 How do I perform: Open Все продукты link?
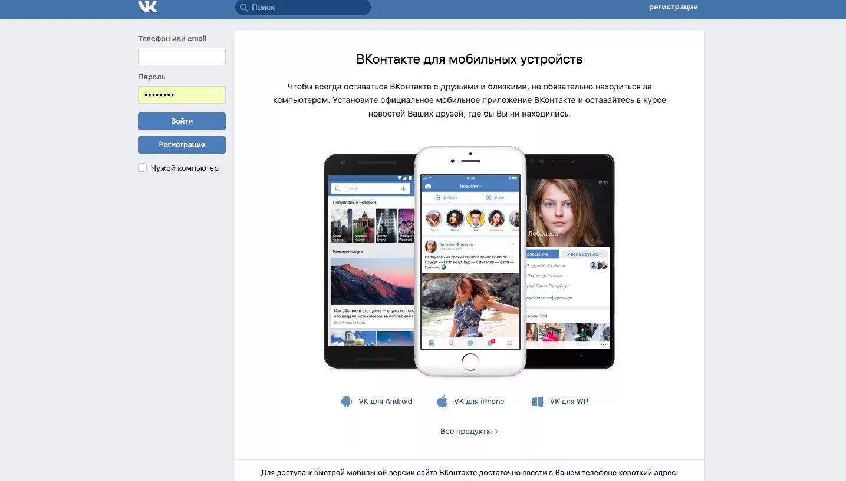click(x=466, y=432)
